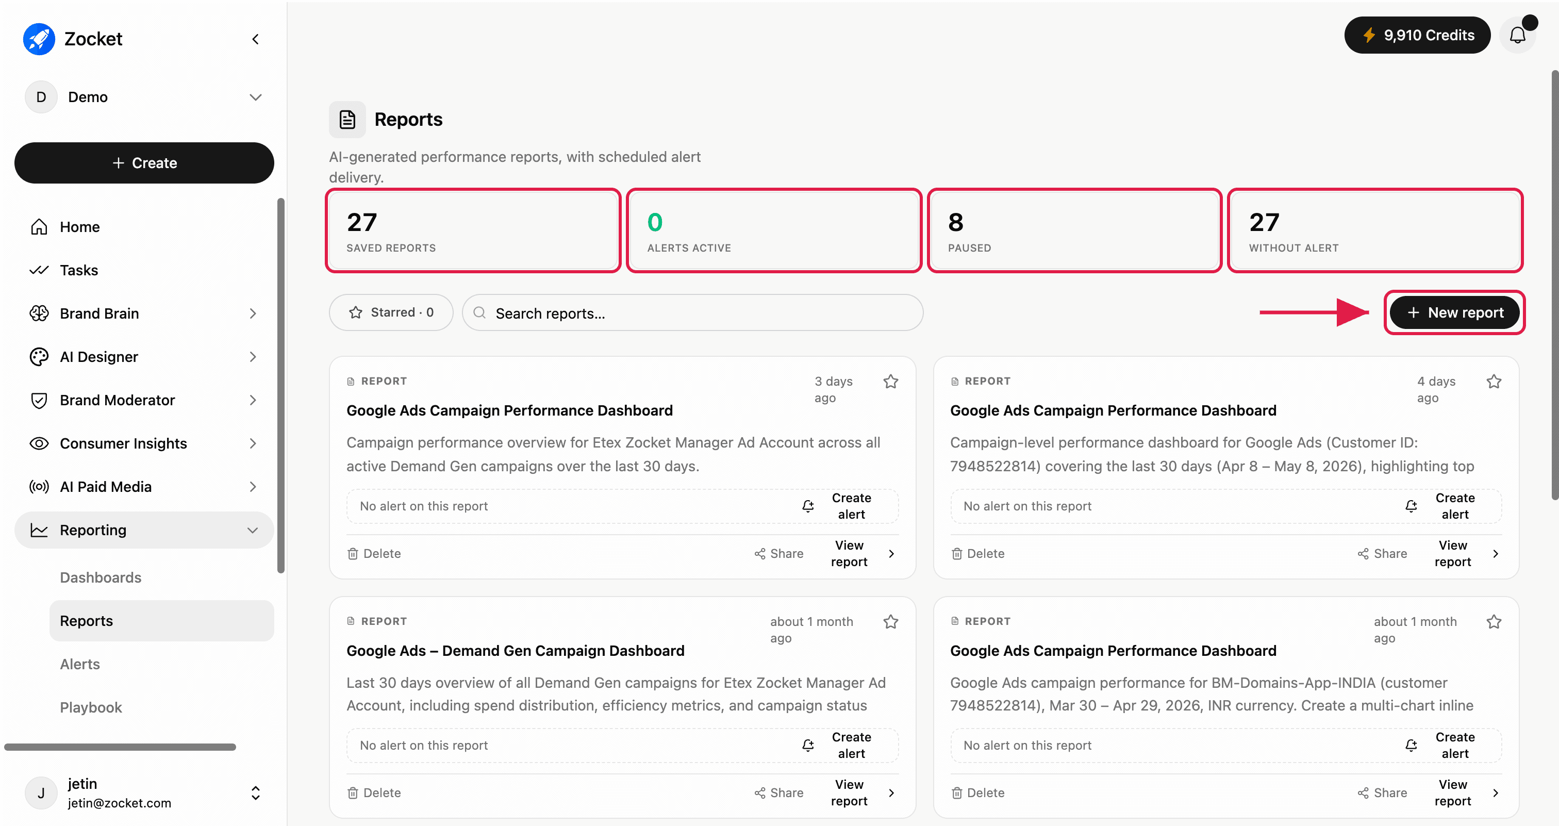Star the Demand Gen Campaign Dashboard report
The height and width of the screenshot is (826, 1559).
(890, 621)
